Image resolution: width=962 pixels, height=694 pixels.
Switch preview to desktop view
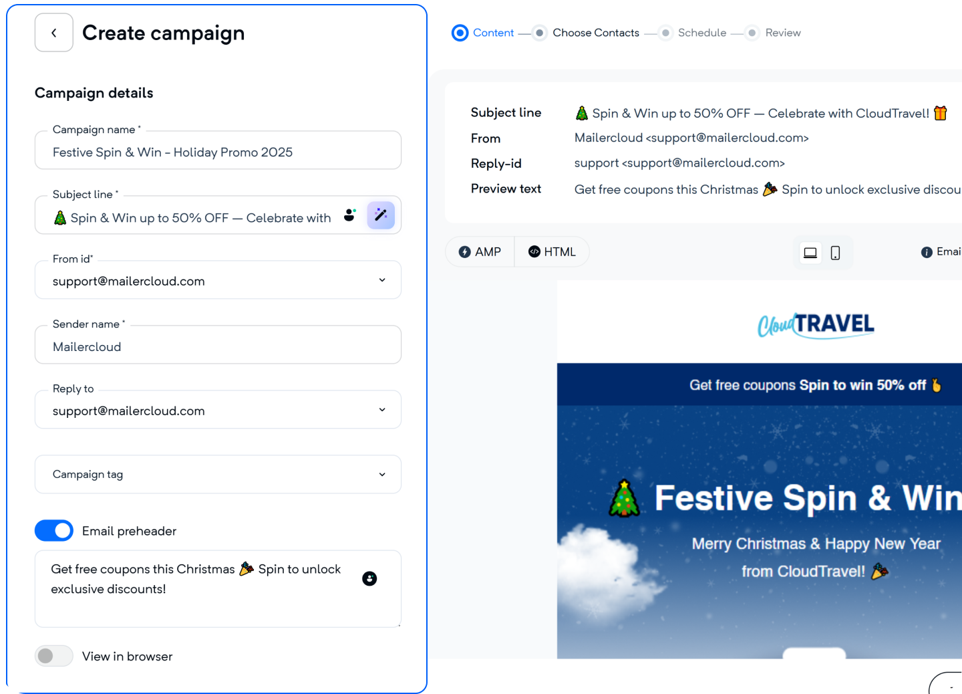coord(810,253)
